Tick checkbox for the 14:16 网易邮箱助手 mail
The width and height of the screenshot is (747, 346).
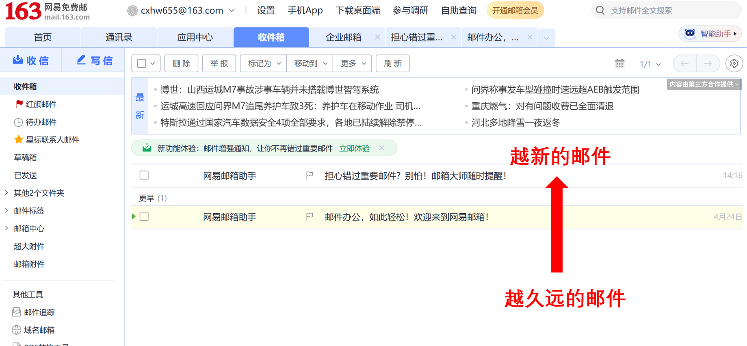(144, 175)
